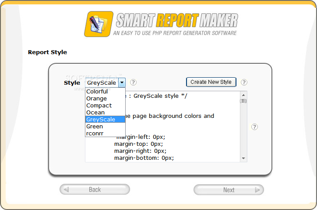The width and height of the screenshot is (317, 210).
Task: Select Orange from the style list
Action: click(105, 99)
